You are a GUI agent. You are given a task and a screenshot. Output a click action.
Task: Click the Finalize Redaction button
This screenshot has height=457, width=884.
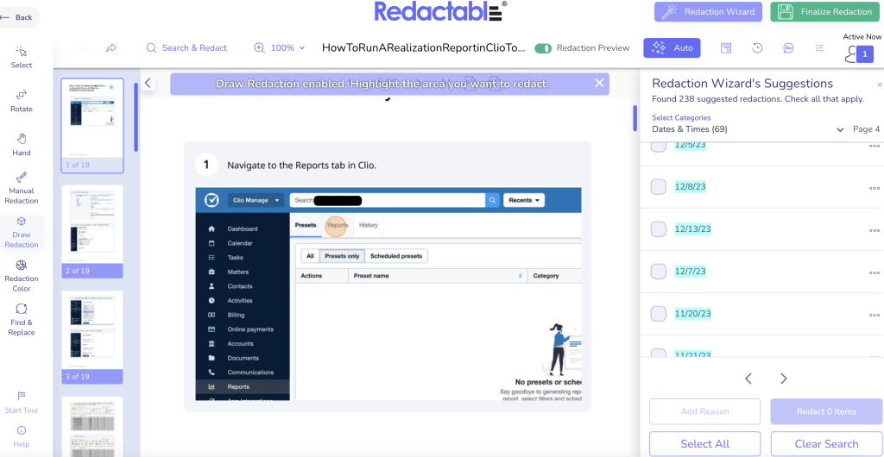point(826,12)
